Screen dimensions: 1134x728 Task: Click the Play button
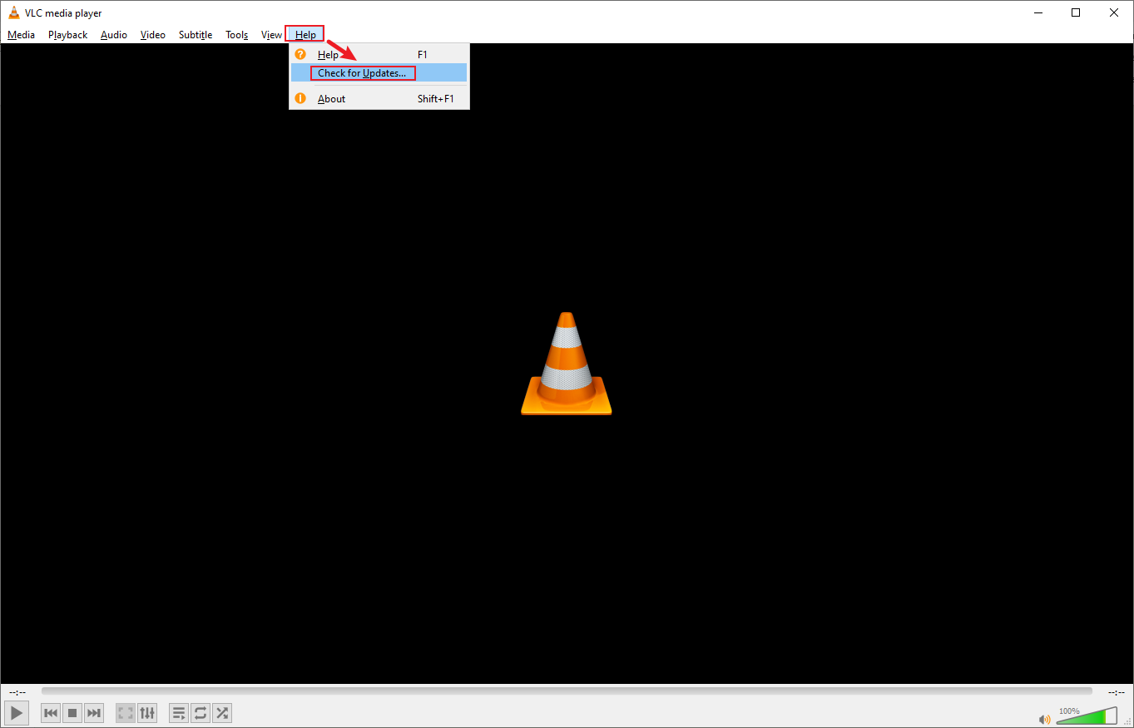[17, 712]
